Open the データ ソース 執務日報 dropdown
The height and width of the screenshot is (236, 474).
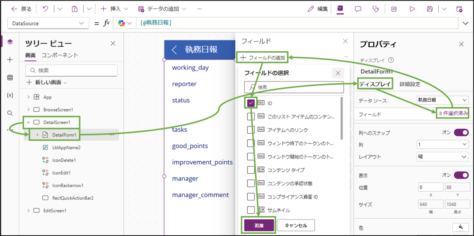click(x=442, y=100)
